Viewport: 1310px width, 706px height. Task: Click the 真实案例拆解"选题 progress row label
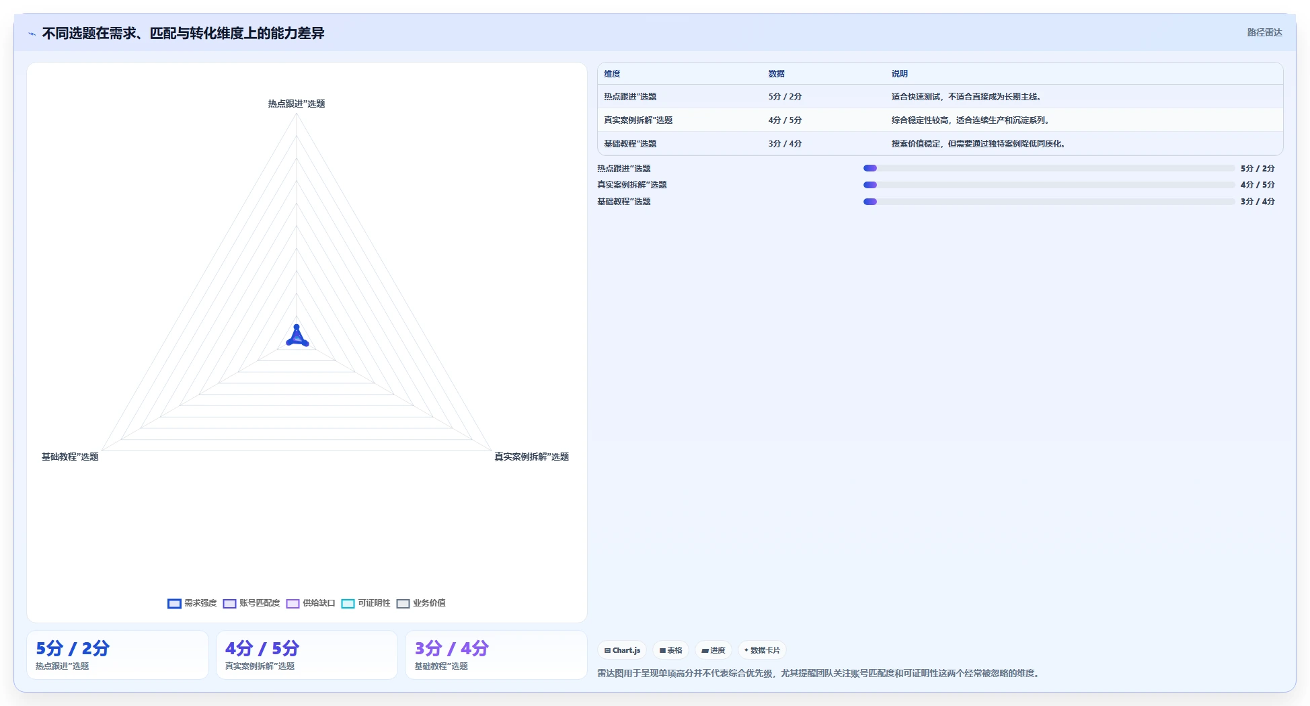(x=632, y=185)
